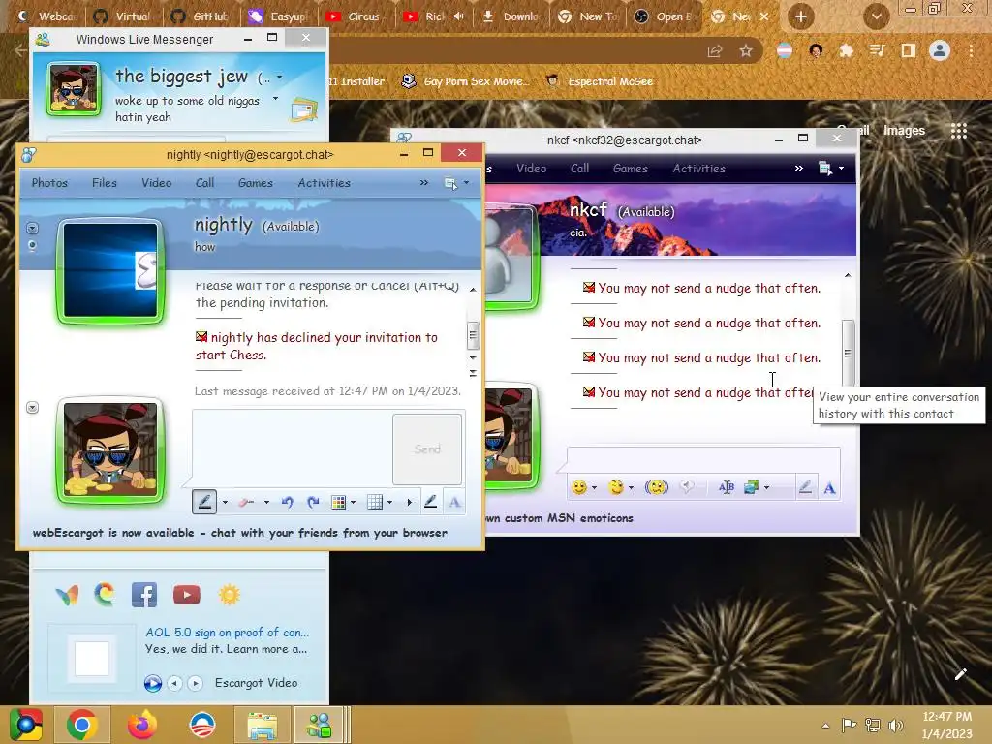Screen dimensions: 992x744
Task: Open eraser size dropdown arrow
Action: [266, 503]
